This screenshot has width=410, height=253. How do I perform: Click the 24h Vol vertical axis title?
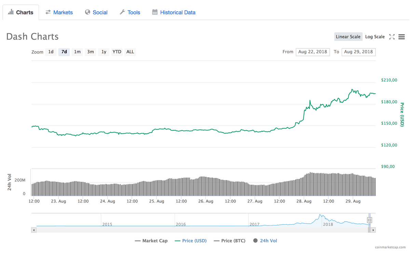10,182
